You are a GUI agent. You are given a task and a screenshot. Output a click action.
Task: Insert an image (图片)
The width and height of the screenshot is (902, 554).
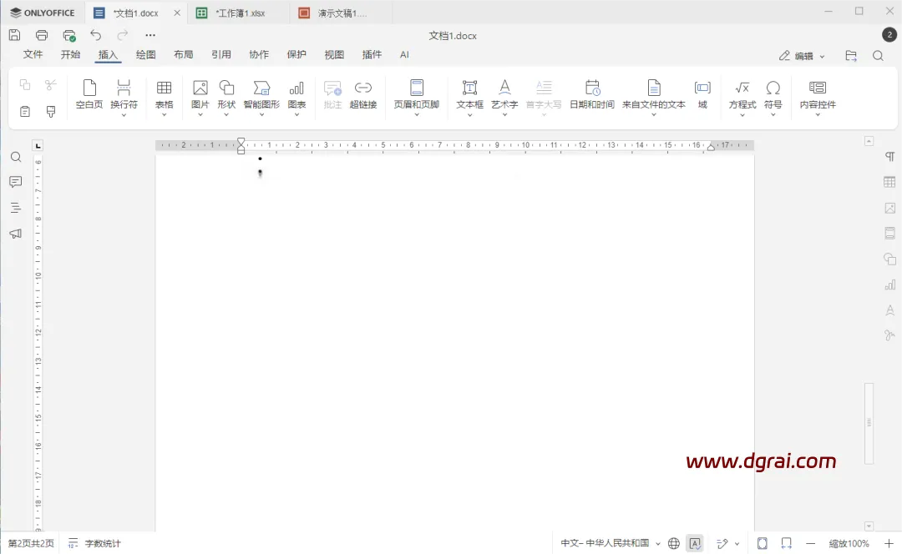point(200,98)
